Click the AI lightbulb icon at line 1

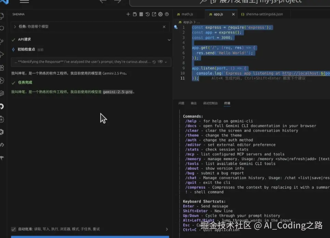[x=176, y=27]
